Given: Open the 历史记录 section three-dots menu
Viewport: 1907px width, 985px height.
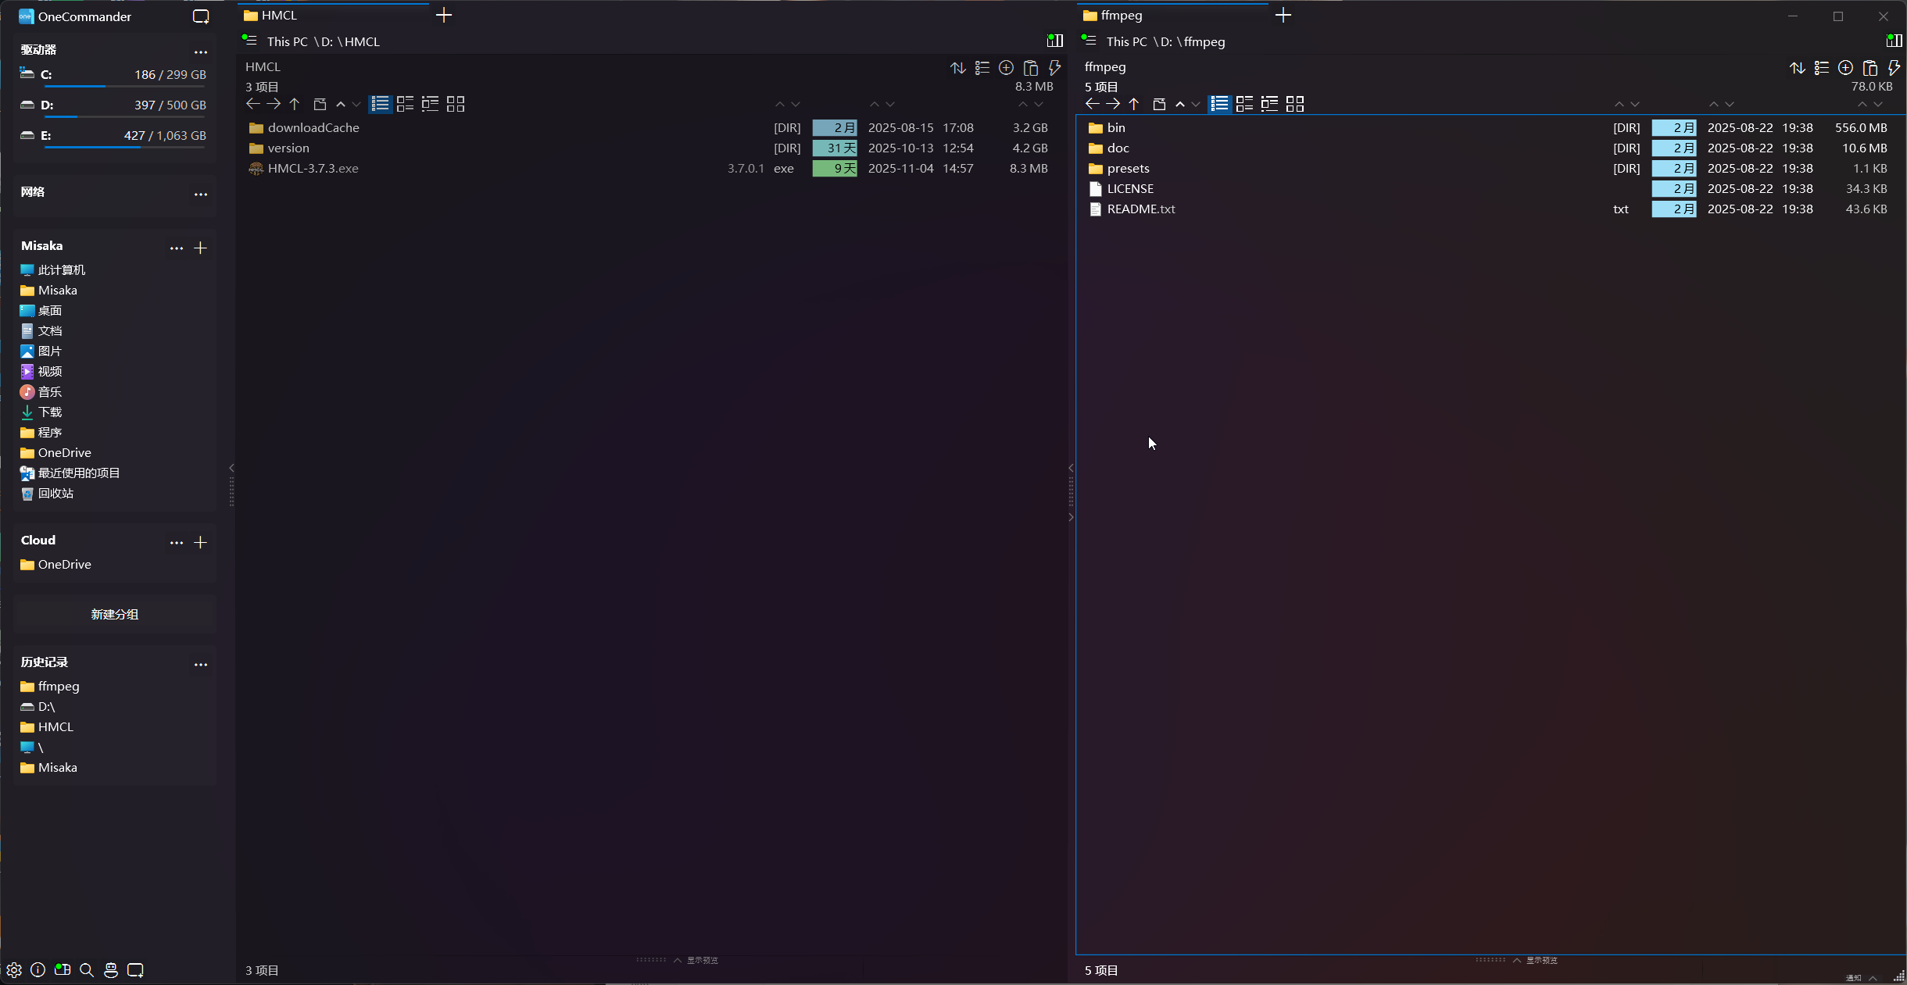Looking at the screenshot, I should click(x=201, y=663).
